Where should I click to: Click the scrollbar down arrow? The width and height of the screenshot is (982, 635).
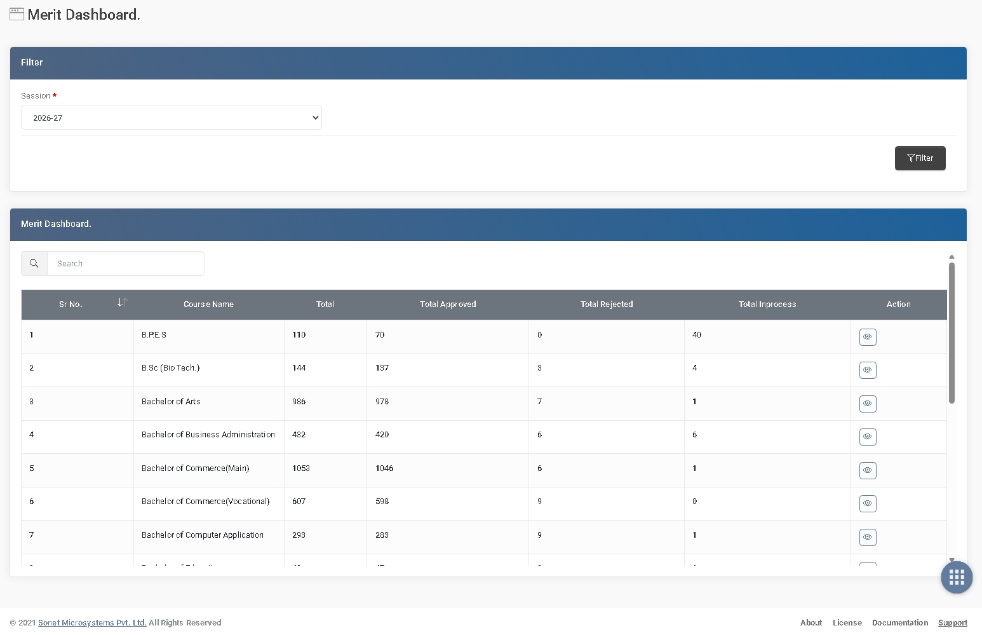point(952,560)
